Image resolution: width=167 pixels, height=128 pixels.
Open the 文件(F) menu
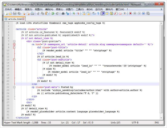pyautogui.click(x=8, y=9)
